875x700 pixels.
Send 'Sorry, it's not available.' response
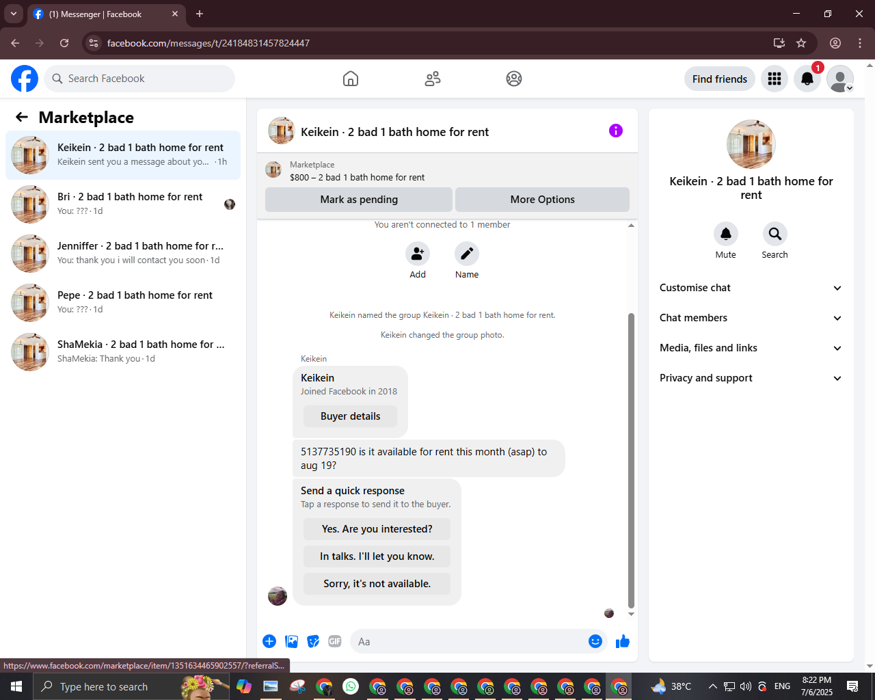tap(377, 584)
